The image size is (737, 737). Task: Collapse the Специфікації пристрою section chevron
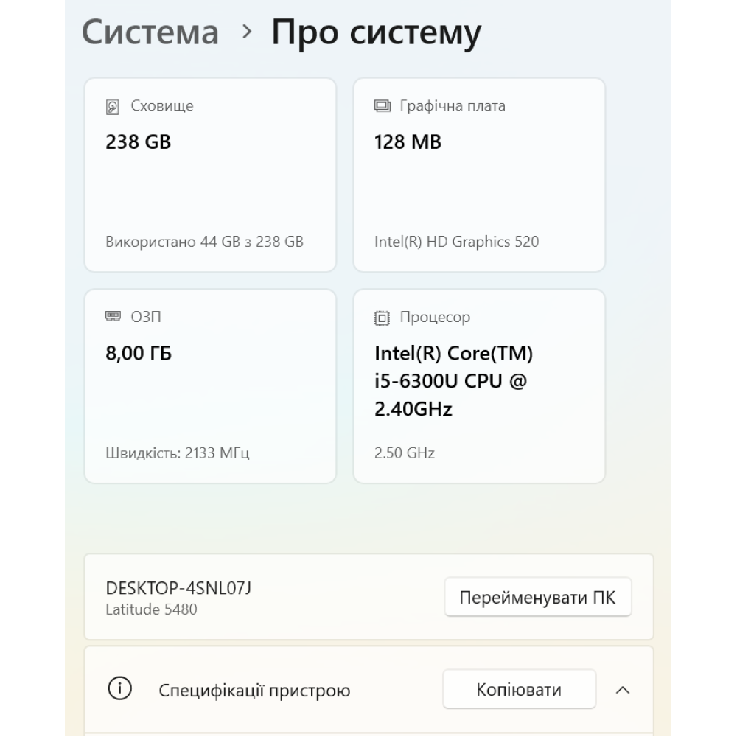(x=623, y=691)
